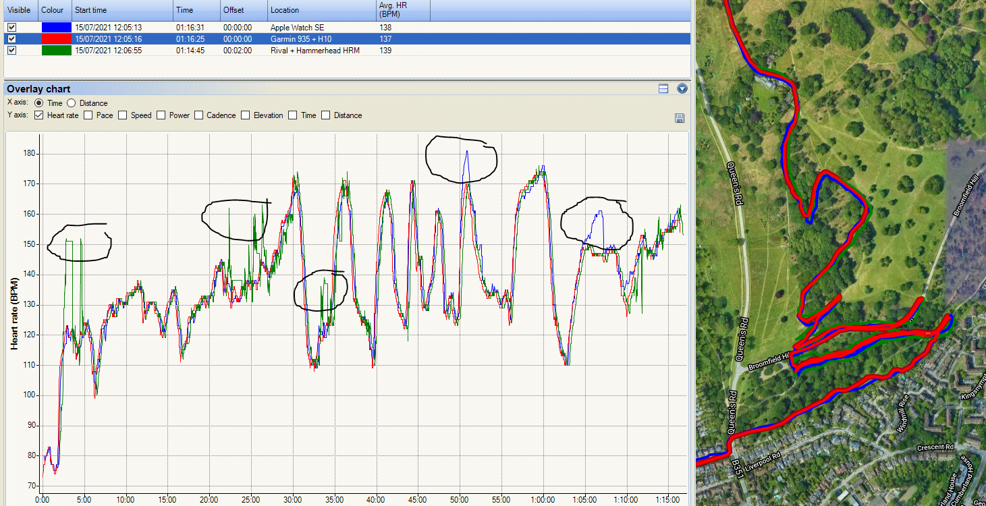Click the duration value 01:16:25
The width and height of the screenshot is (986, 506).
coord(190,39)
